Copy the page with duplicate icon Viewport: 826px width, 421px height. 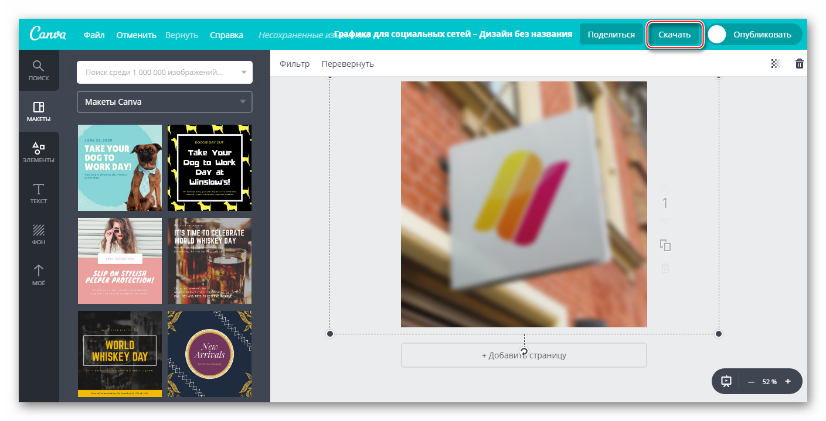665,245
